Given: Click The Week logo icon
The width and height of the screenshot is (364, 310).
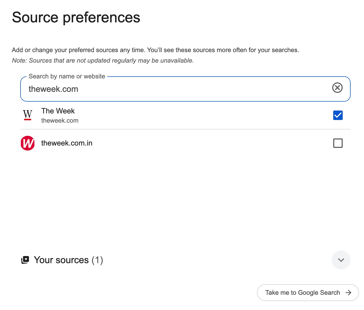Looking at the screenshot, I should 28,115.
